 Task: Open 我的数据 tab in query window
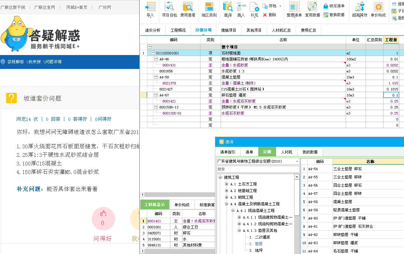point(310,152)
